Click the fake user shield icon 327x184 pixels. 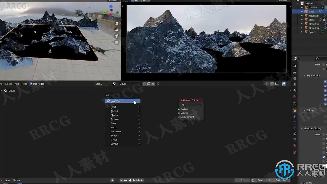coord(145,84)
